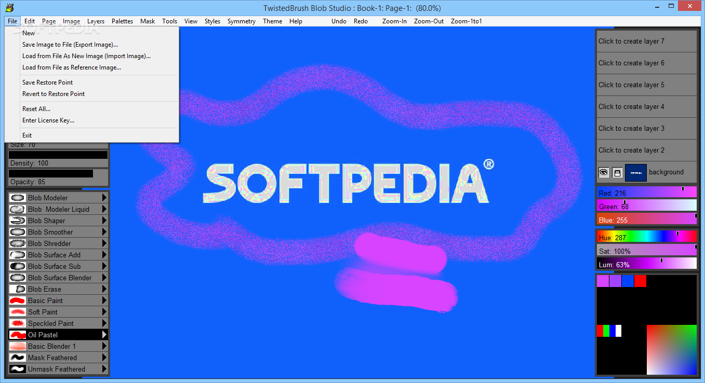Expand Blob Modeler brush options arrow
Viewport: 705px width, 383px height.
tap(104, 198)
